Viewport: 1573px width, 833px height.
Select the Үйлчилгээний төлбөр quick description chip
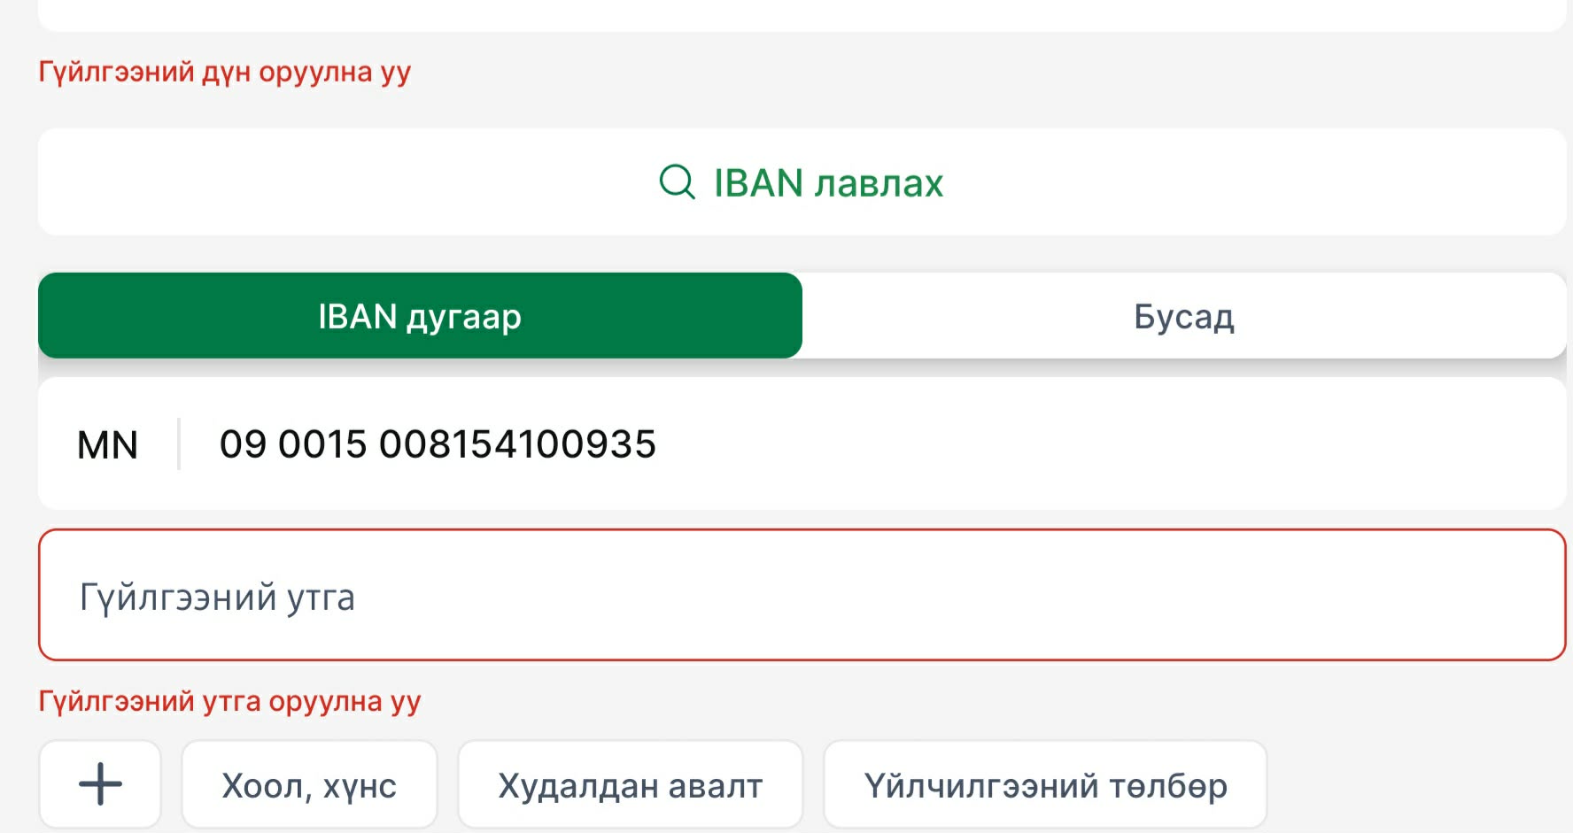pyautogui.click(x=1045, y=785)
